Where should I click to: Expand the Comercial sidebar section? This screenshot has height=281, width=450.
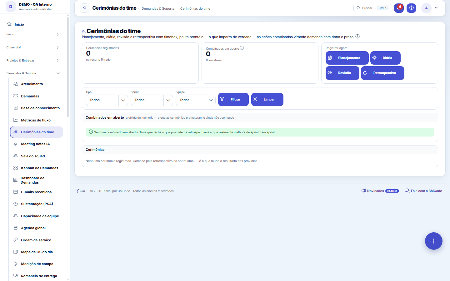(33, 47)
